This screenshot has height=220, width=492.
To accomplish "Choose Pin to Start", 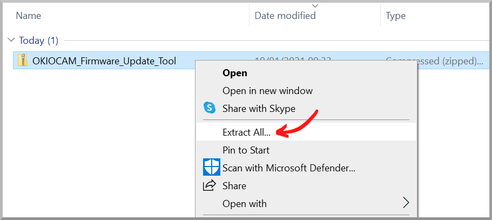I will (x=246, y=150).
